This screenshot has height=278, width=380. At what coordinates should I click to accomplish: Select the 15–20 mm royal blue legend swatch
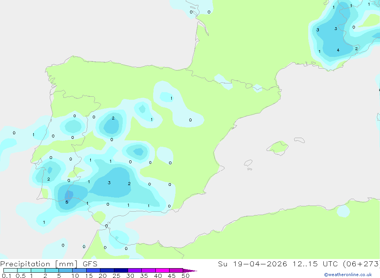[x=93, y=270]
